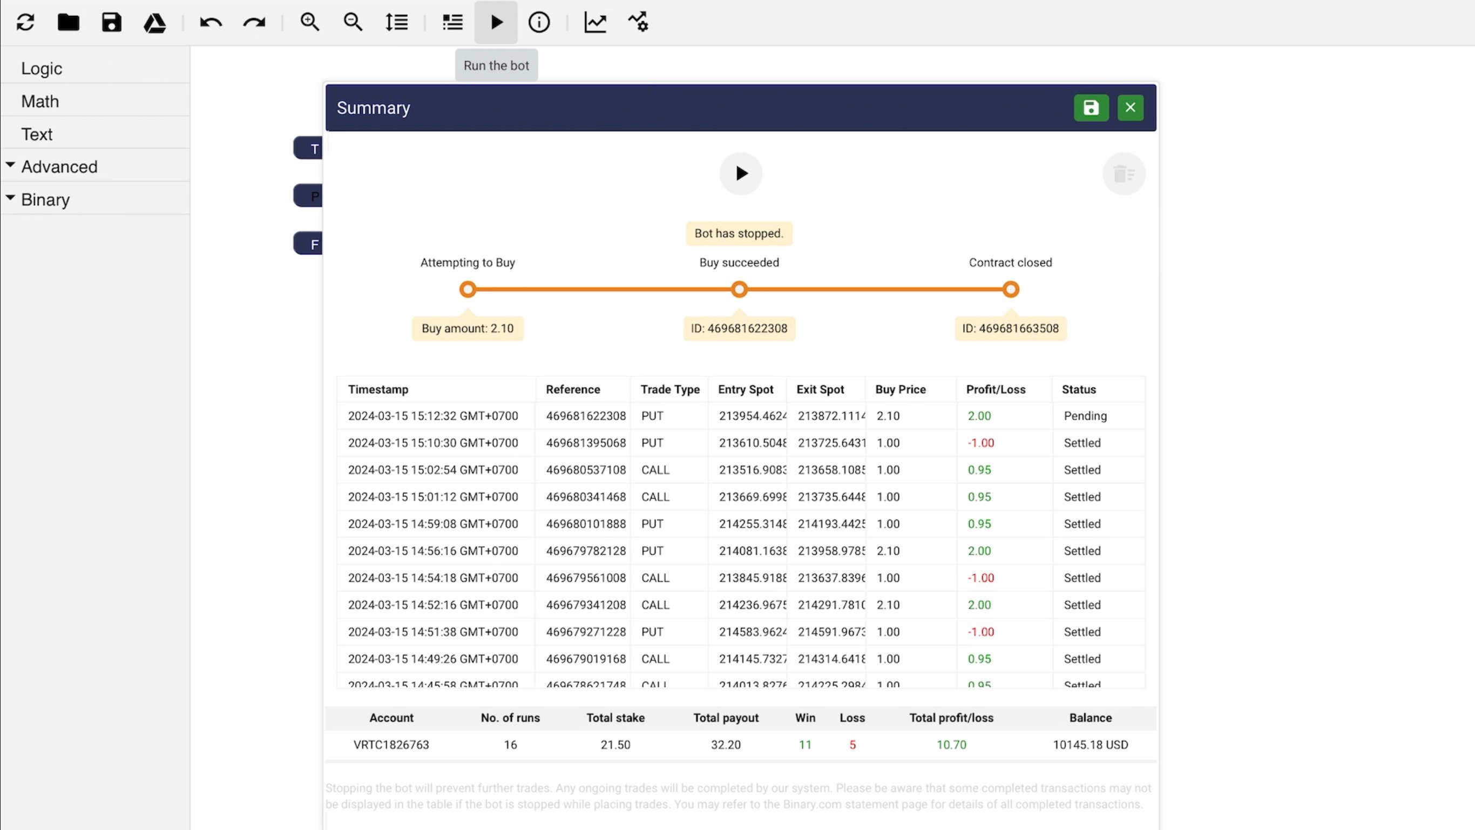The height and width of the screenshot is (830, 1475).
Task: Save the summary log with green save button
Action: 1091,107
